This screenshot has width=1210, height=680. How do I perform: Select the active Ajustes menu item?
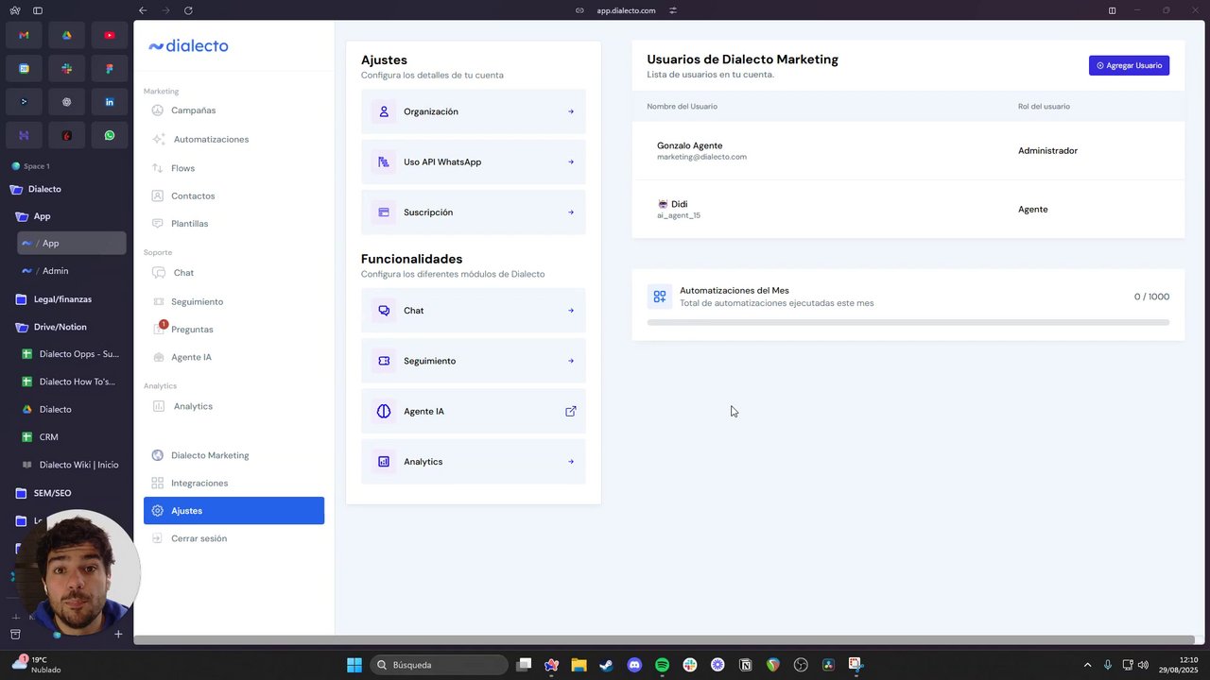point(233,511)
